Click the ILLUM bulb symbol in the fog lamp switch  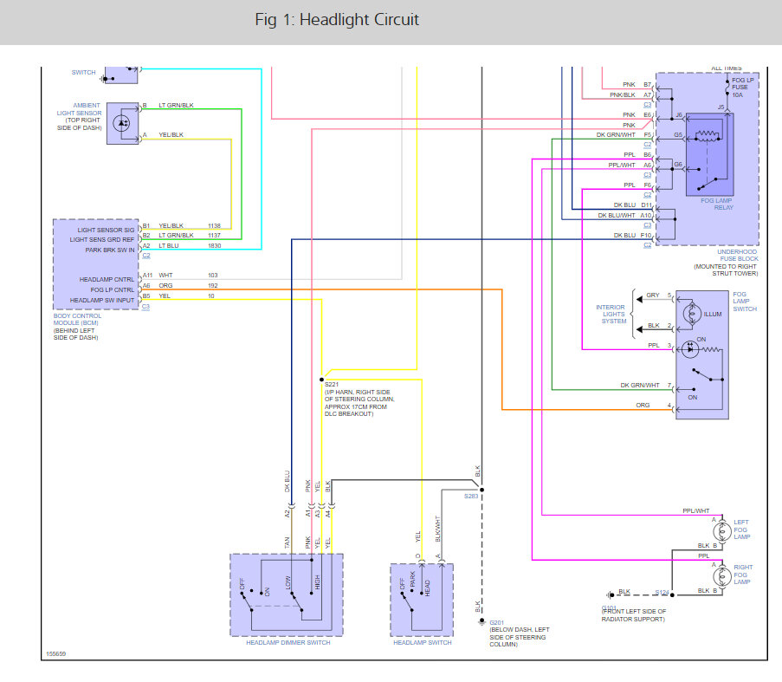click(692, 314)
